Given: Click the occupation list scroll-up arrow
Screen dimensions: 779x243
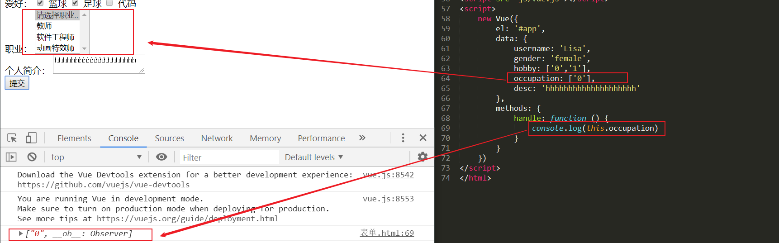Looking at the screenshot, I should pyautogui.click(x=85, y=15).
